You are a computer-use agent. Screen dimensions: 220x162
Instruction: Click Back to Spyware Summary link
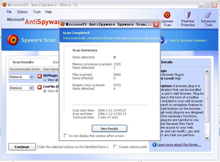tap(188, 41)
